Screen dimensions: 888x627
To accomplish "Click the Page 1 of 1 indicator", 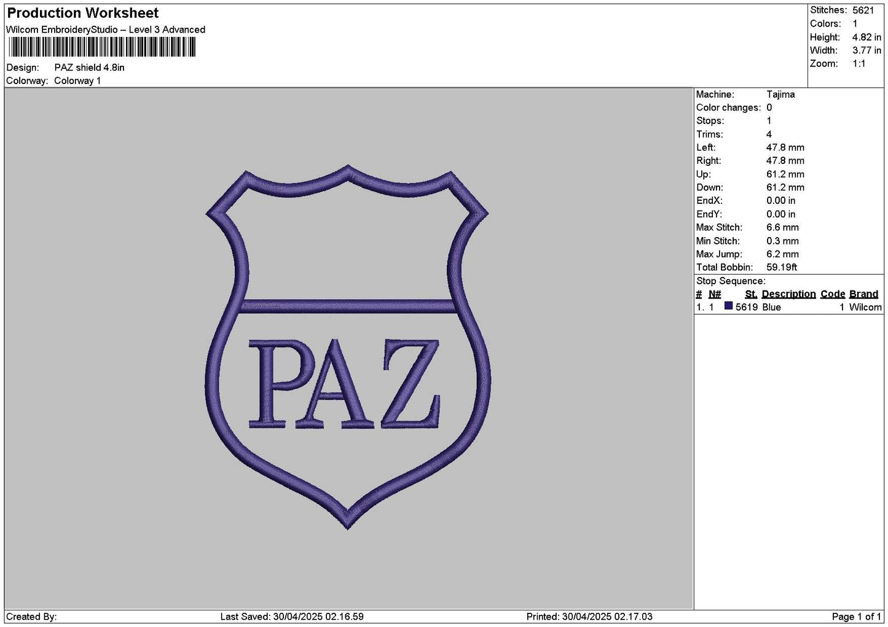I will [857, 617].
